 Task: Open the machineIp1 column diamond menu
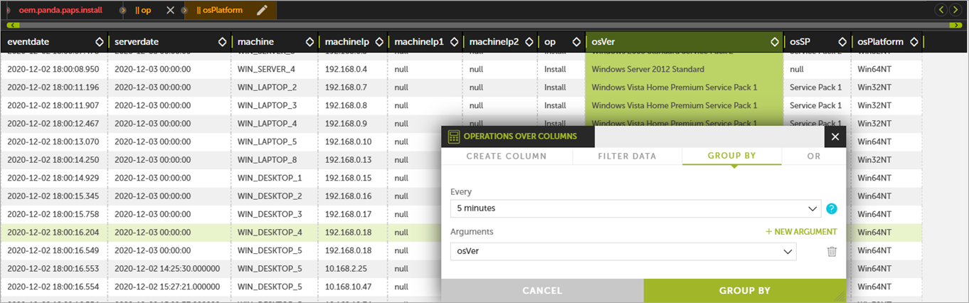454,42
